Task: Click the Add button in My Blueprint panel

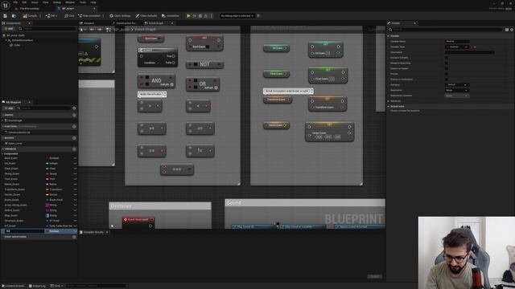Action: coord(9,108)
